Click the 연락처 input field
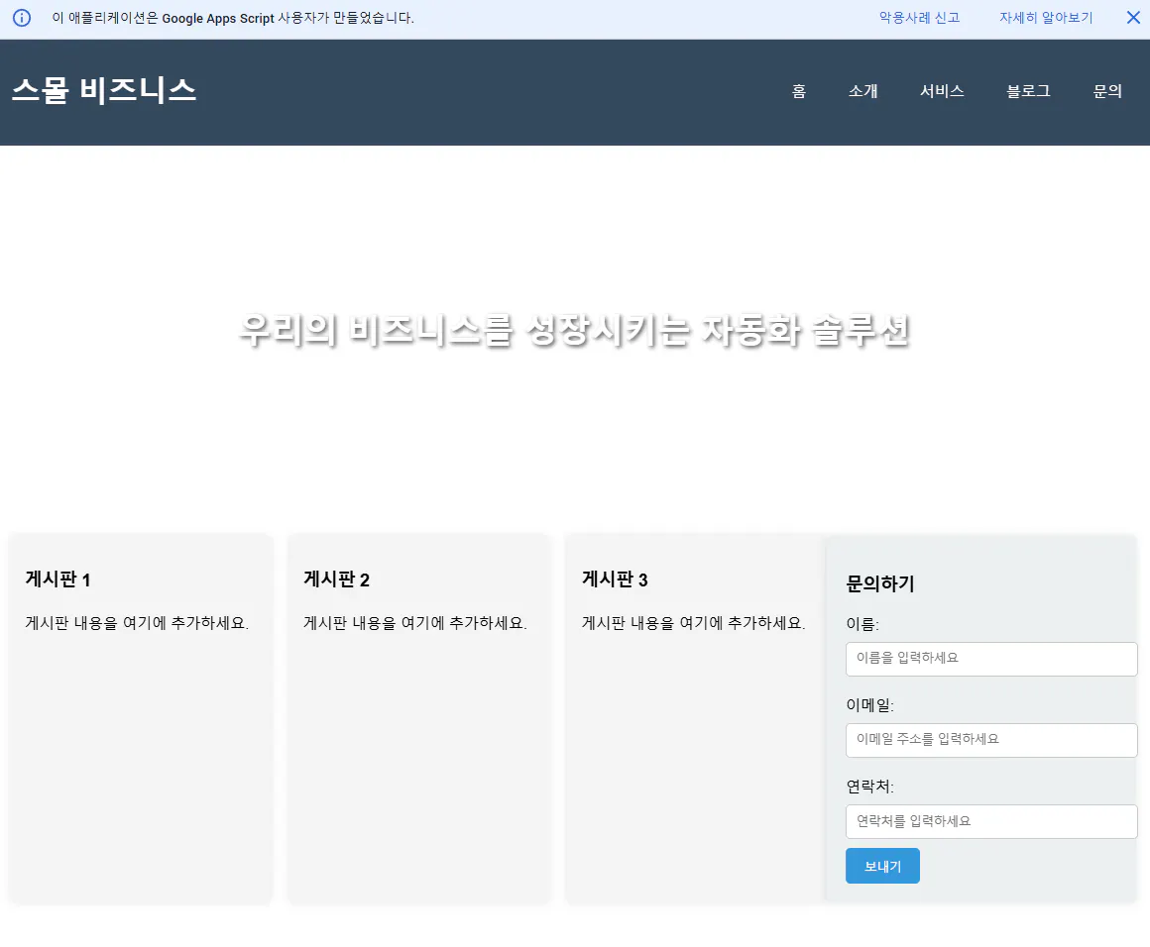 [991, 821]
